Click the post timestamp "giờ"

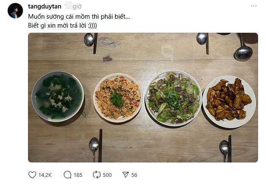click(77, 6)
